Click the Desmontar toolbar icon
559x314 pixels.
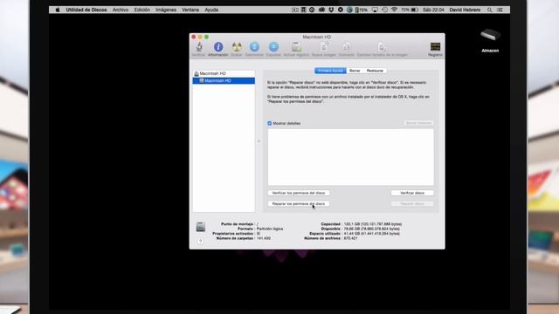click(254, 47)
